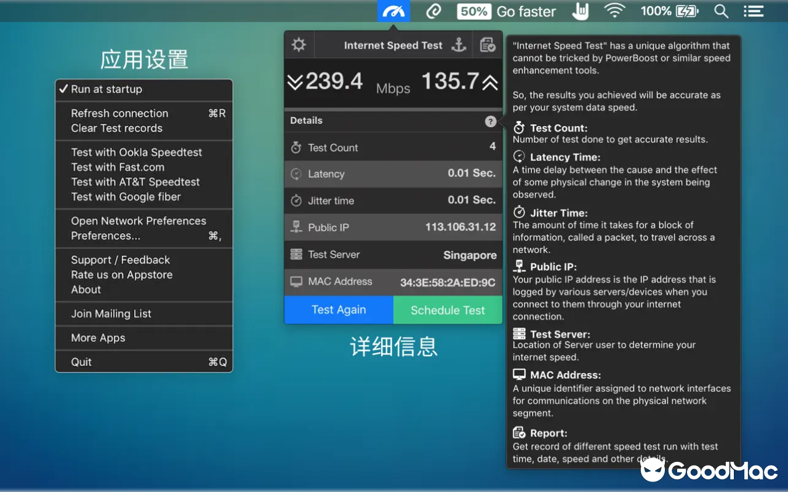This screenshot has width=788, height=492.
Task: Click the monitor icon next to MAC Address
Action: 295,282
